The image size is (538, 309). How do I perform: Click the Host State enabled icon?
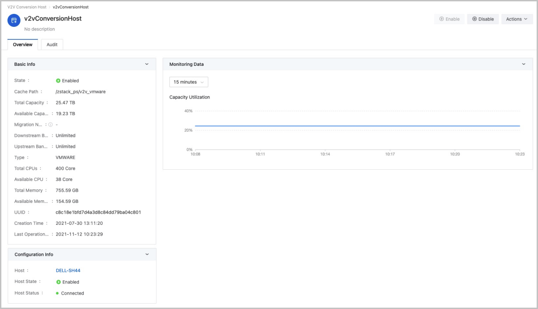tap(58, 282)
